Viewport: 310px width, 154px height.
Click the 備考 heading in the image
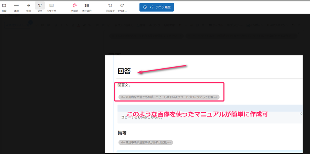[x=122, y=133]
